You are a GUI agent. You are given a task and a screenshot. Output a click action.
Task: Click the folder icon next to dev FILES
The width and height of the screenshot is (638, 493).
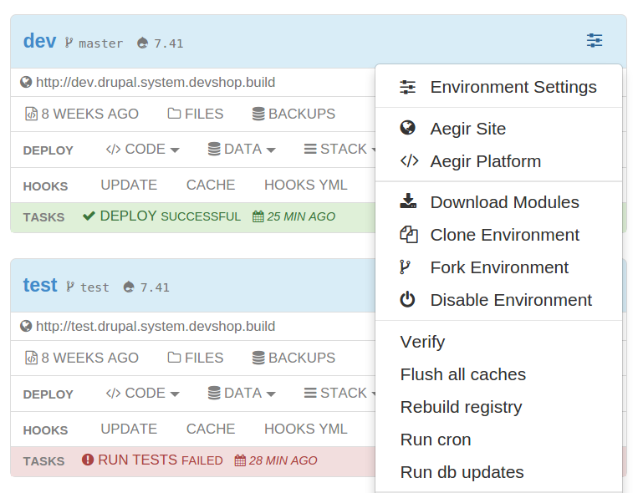coord(174,114)
